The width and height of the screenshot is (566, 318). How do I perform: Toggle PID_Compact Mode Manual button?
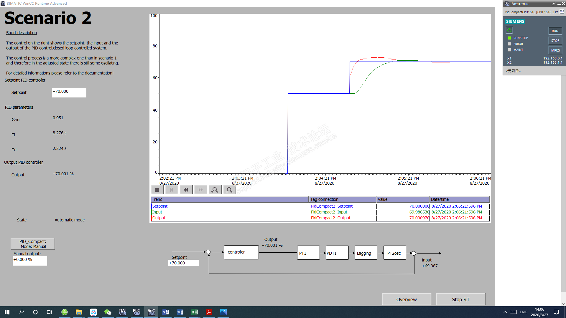pyautogui.click(x=33, y=244)
